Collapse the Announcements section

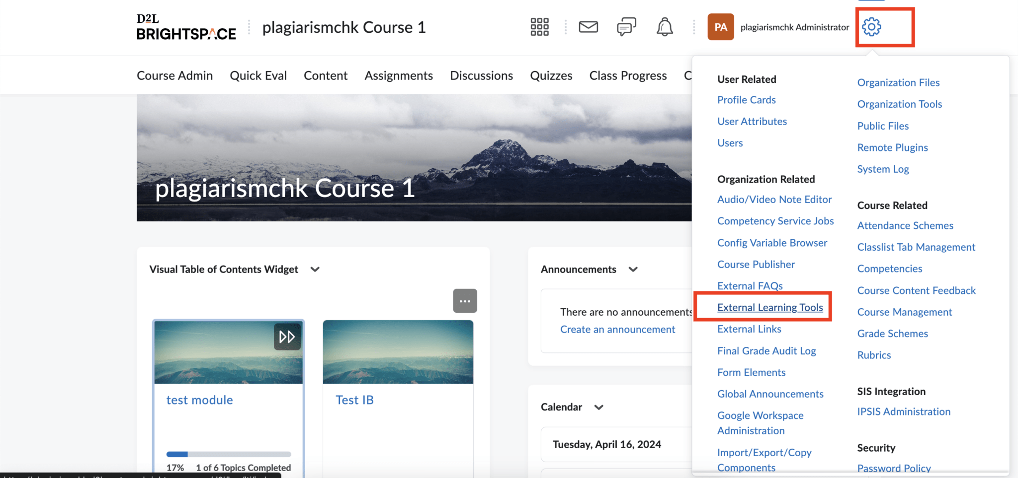click(633, 269)
